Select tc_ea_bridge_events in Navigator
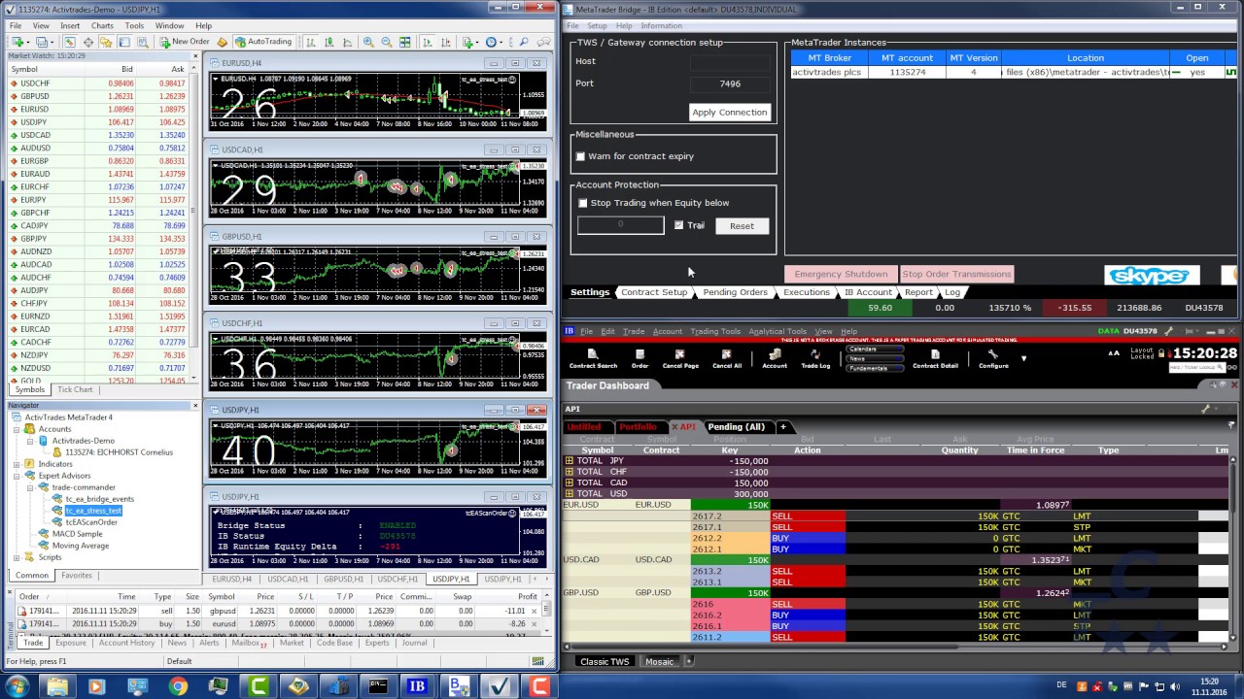The width and height of the screenshot is (1244, 699). pos(100,499)
